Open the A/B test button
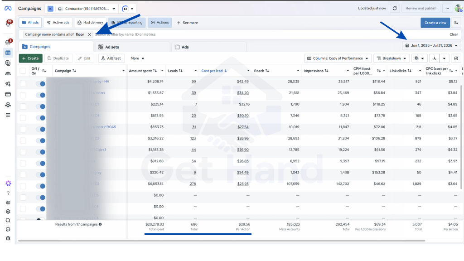This screenshot has width=464, height=261. (x=111, y=58)
